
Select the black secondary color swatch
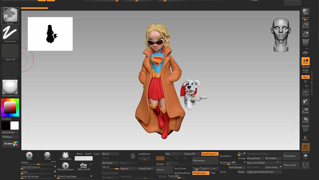pos(6,126)
